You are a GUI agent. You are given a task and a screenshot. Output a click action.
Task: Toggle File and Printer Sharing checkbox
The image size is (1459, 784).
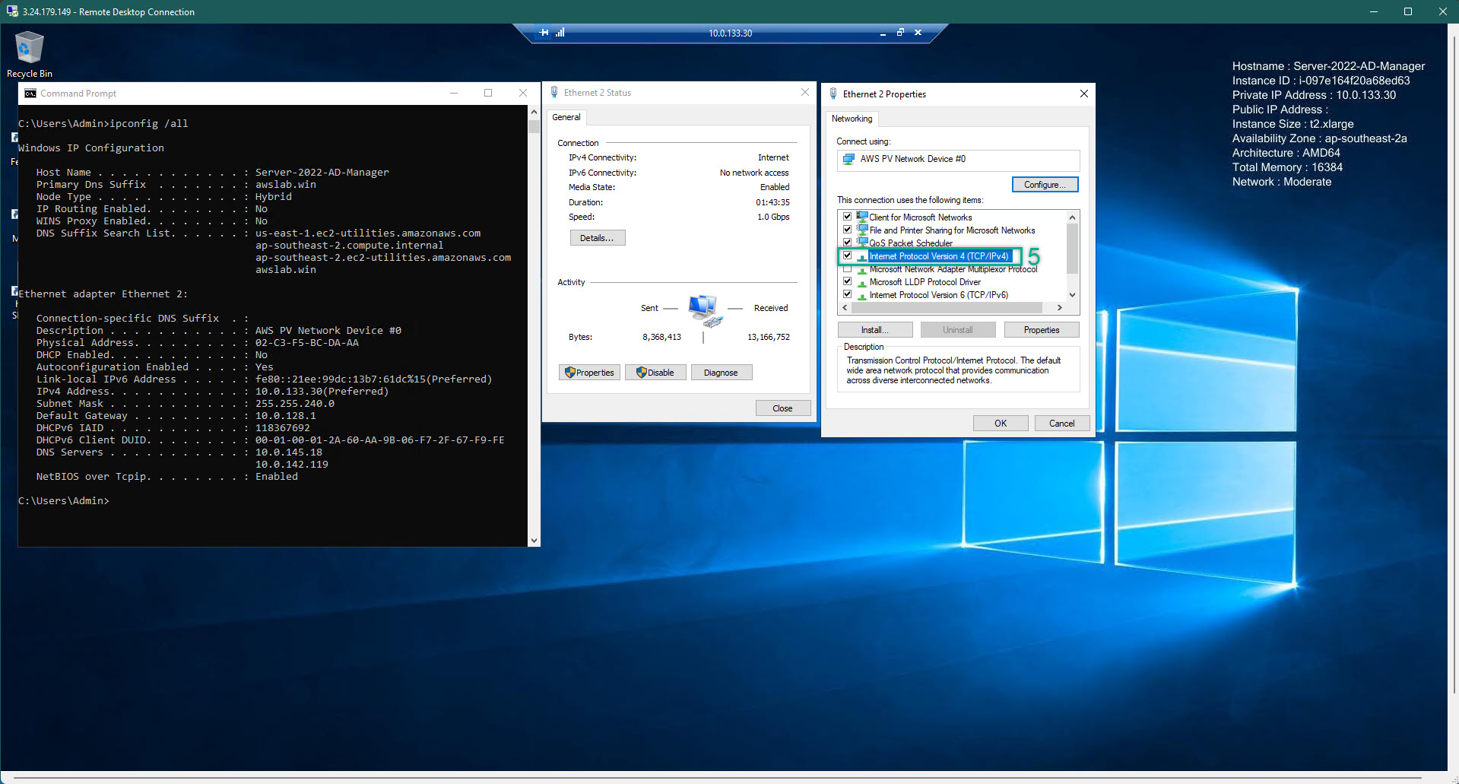(847, 230)
